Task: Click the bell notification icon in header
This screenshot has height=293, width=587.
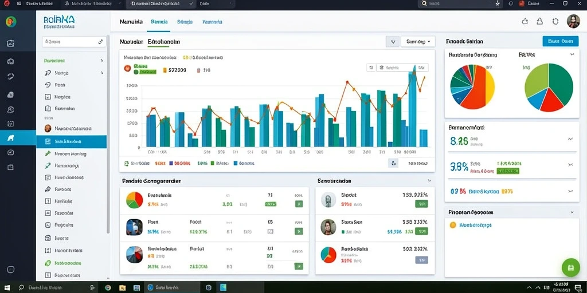Action: [539, 22]
